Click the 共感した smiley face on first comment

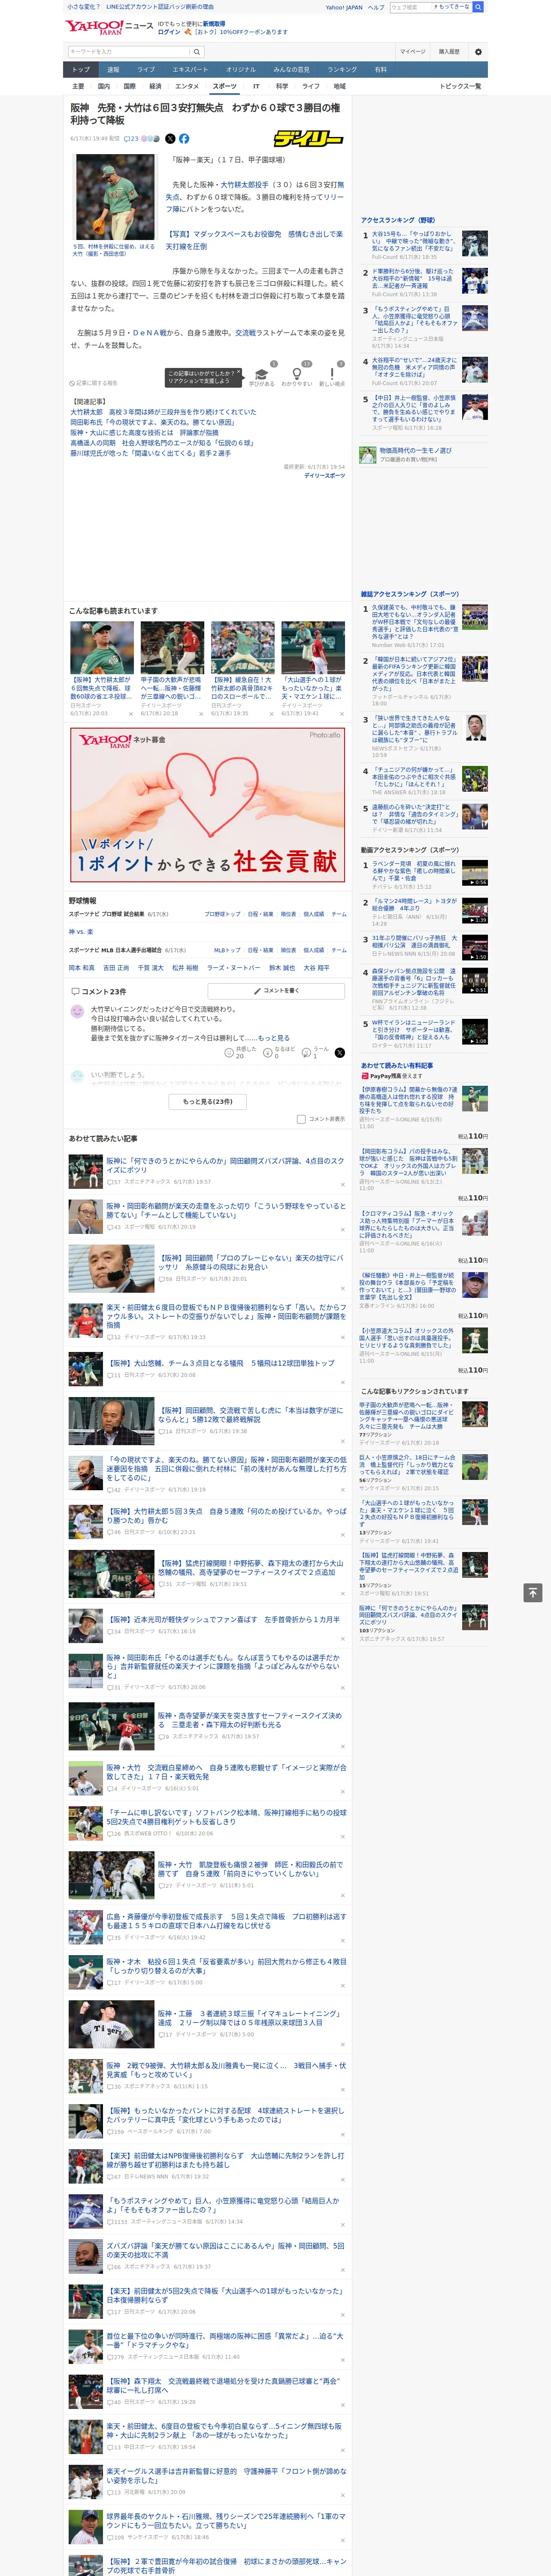[229, 1053]
